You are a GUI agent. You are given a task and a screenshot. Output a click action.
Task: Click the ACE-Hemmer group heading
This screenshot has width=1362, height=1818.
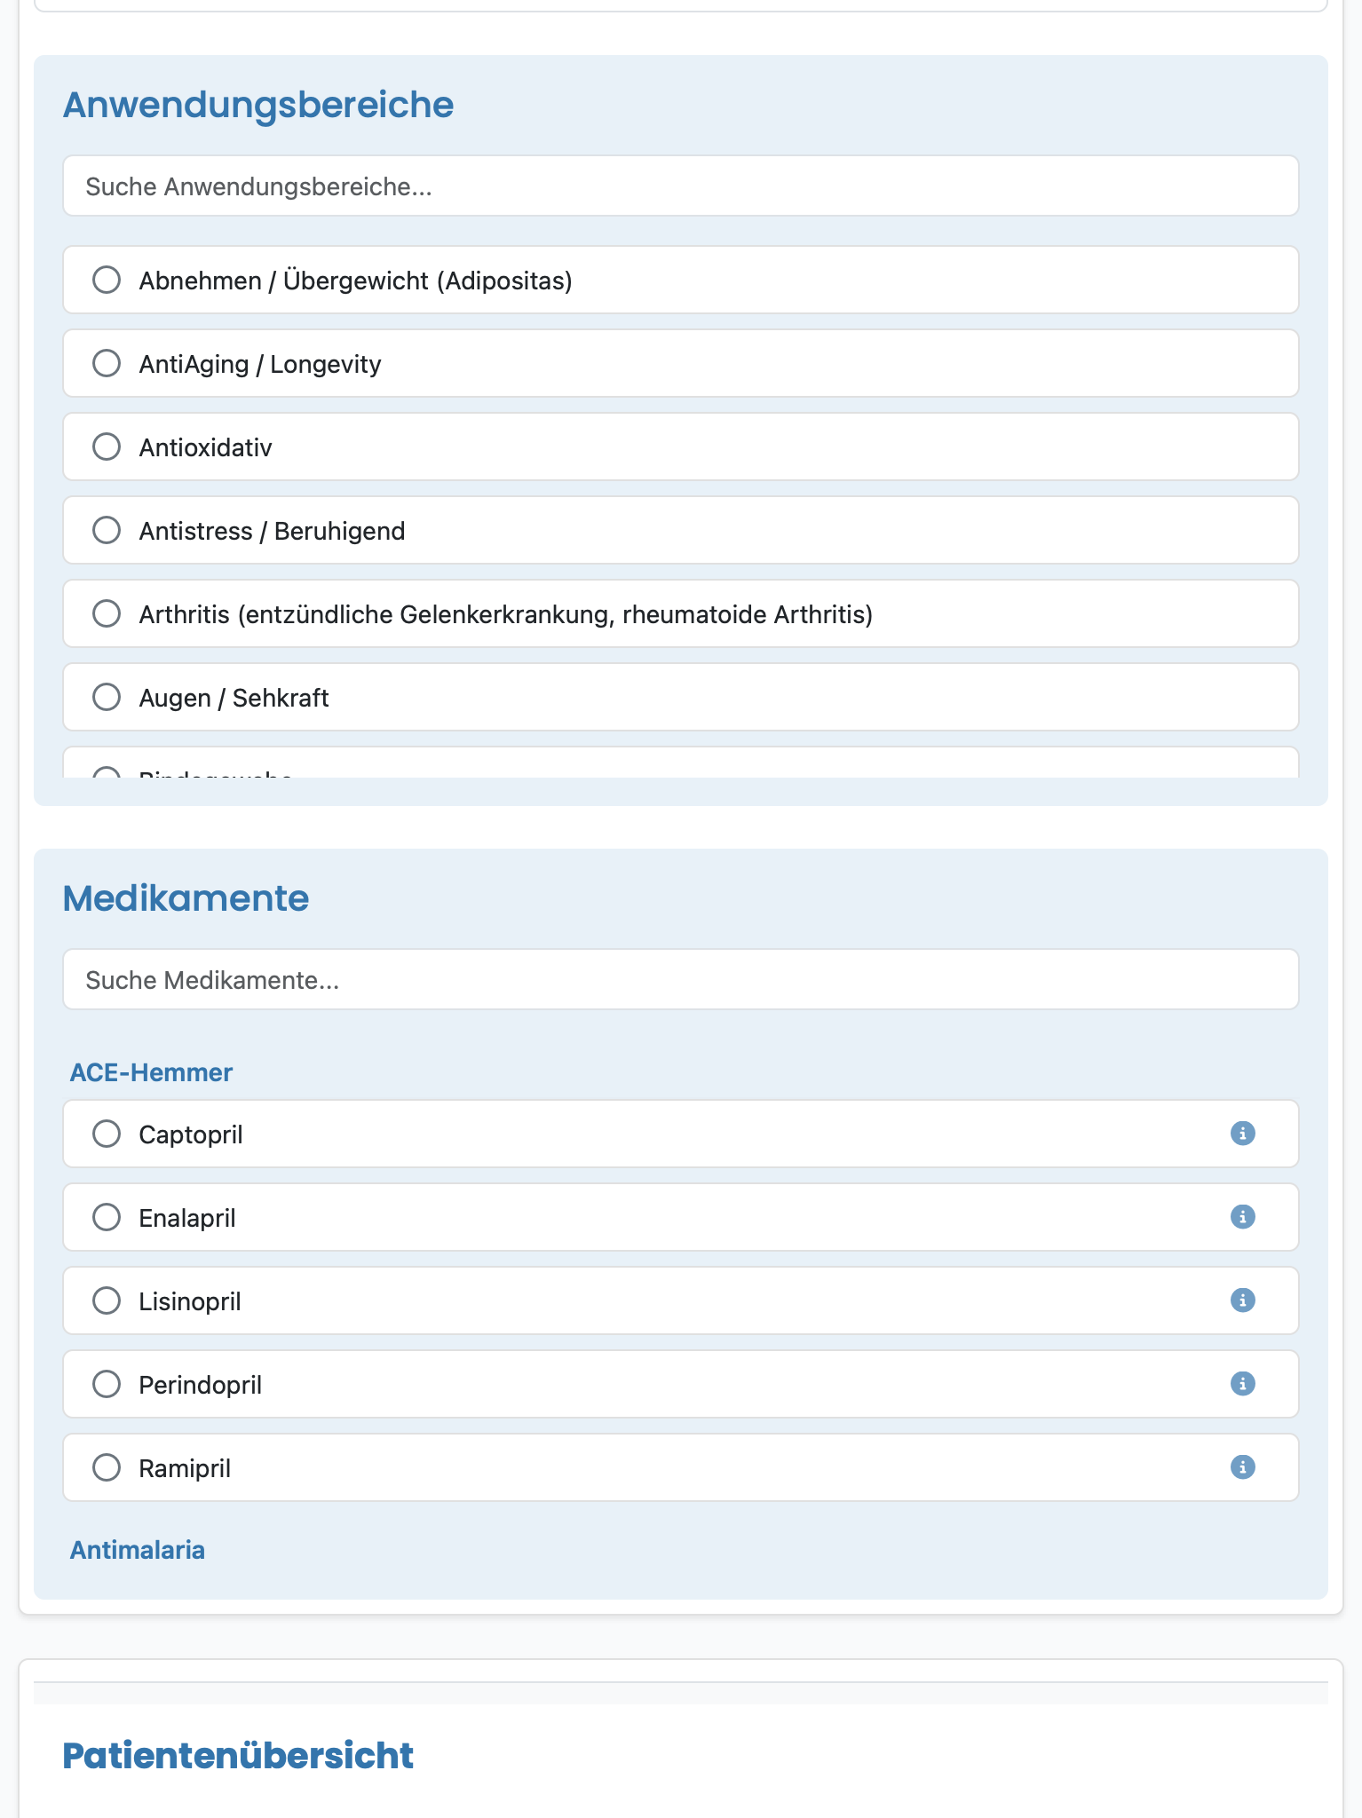(x=151, y=1072)
